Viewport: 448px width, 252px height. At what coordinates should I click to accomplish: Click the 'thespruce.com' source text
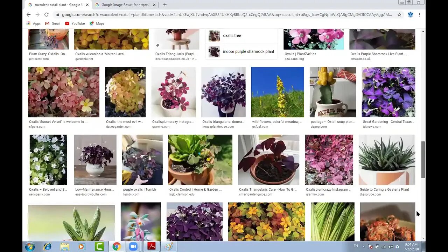370,194
